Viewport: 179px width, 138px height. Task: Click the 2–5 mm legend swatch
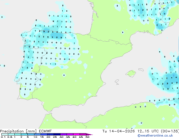pos(24,134)
